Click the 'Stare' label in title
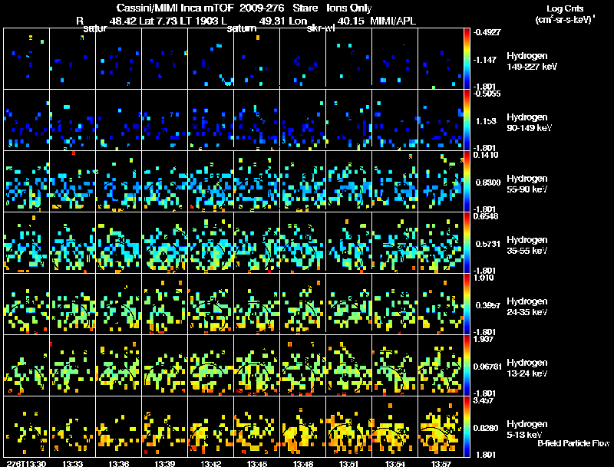The image size is (614, 467). pos(305,8)
